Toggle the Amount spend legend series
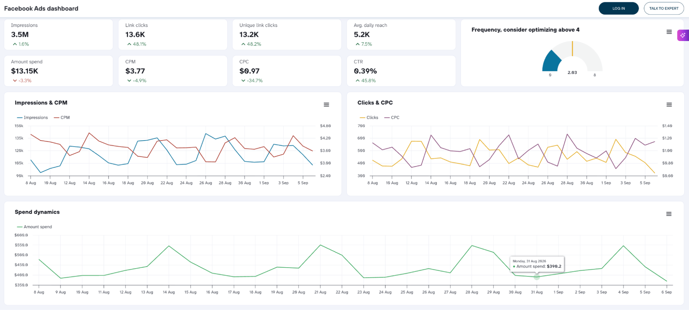This screenshot has height=310, width=689. point(34,227)
